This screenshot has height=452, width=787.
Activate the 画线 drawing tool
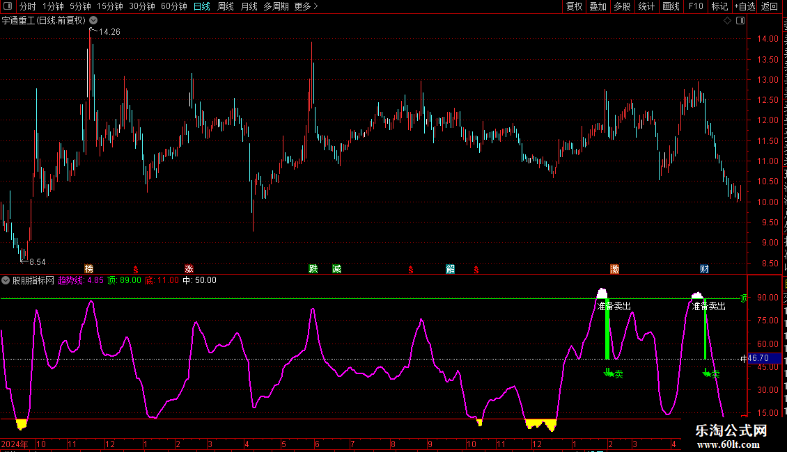(671, 6)
